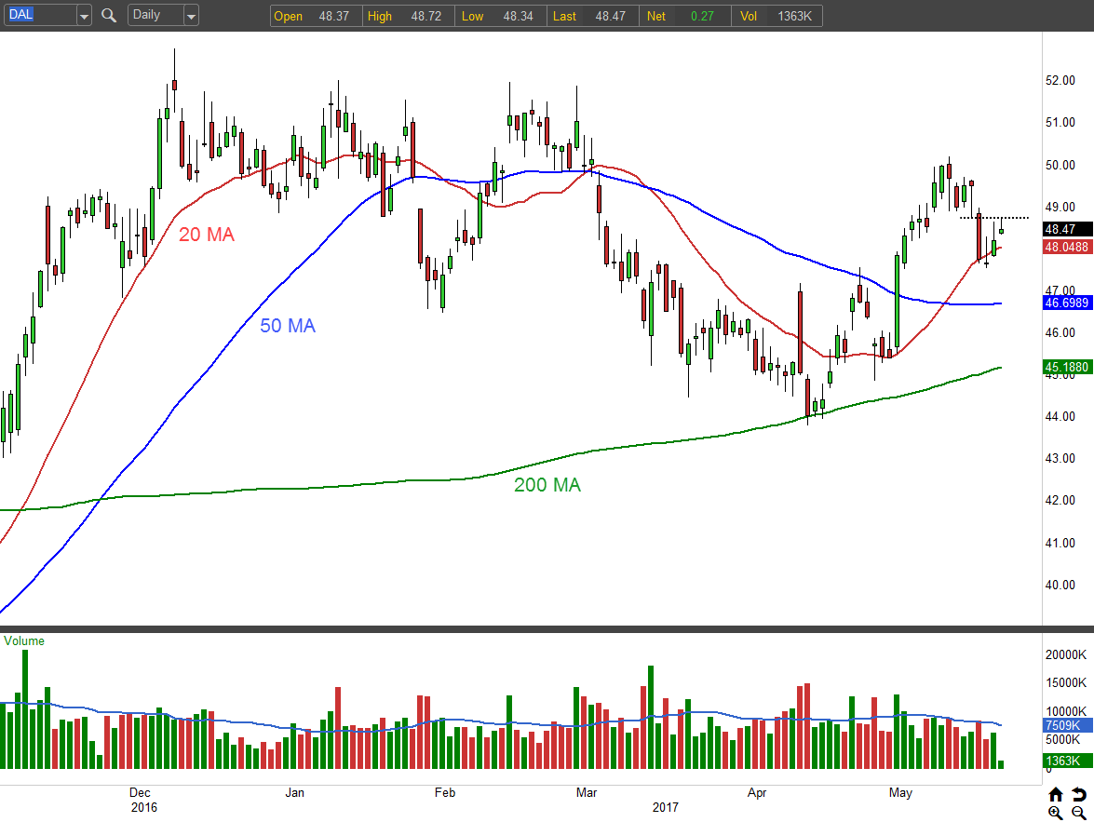
Task: Click the Net 0.27 quote field
Action: (684, 16)
